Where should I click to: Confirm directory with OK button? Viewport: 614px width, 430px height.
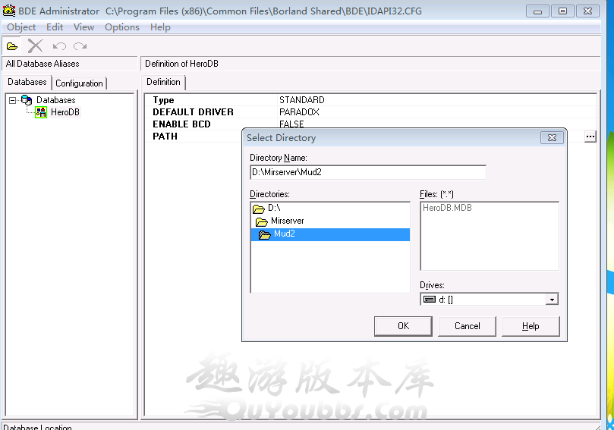[403, 326]
